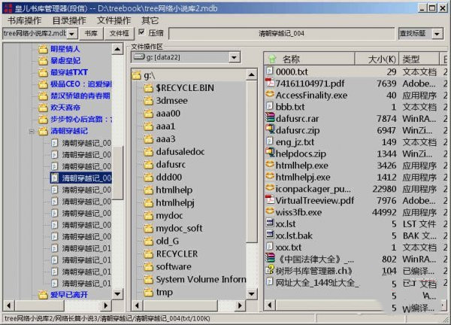Click the helpdocs.zip archive icon
The height and width of the screenshot is (325, 451).
pos(270,153)
